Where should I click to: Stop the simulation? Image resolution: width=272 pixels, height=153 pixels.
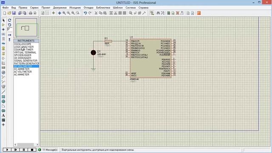(x=32, y=150)
